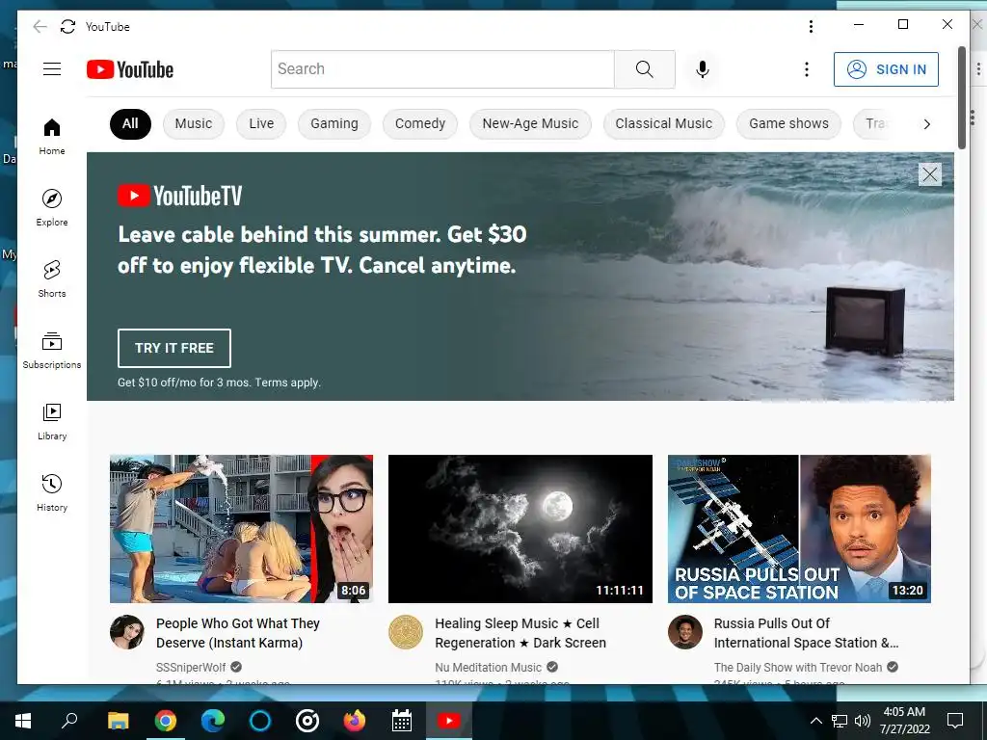This screenshot has width=987, height=740.
Task: Select the New-Age Music chip
Action: pyautogui.click(x=531, y=124)
